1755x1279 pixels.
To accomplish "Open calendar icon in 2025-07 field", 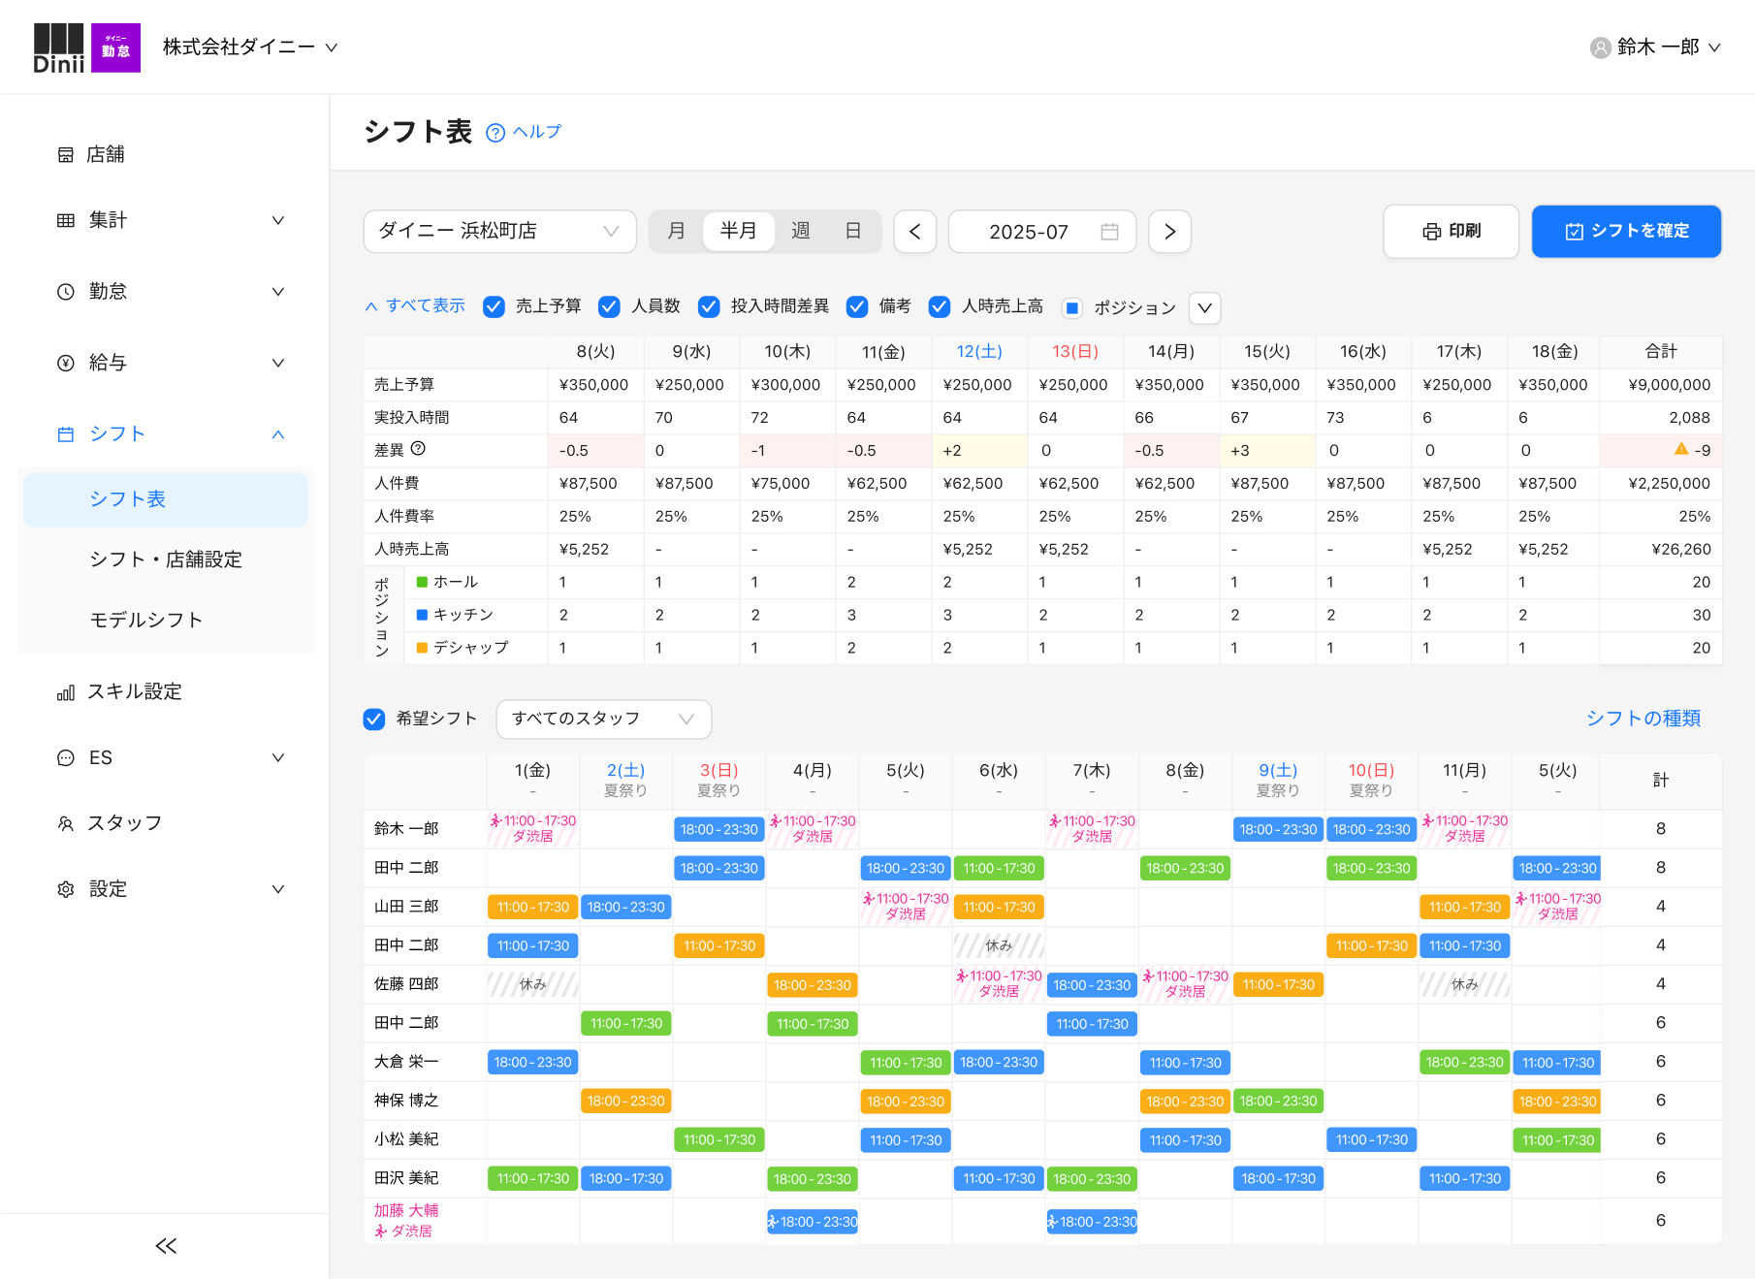I will point(1110,232).
